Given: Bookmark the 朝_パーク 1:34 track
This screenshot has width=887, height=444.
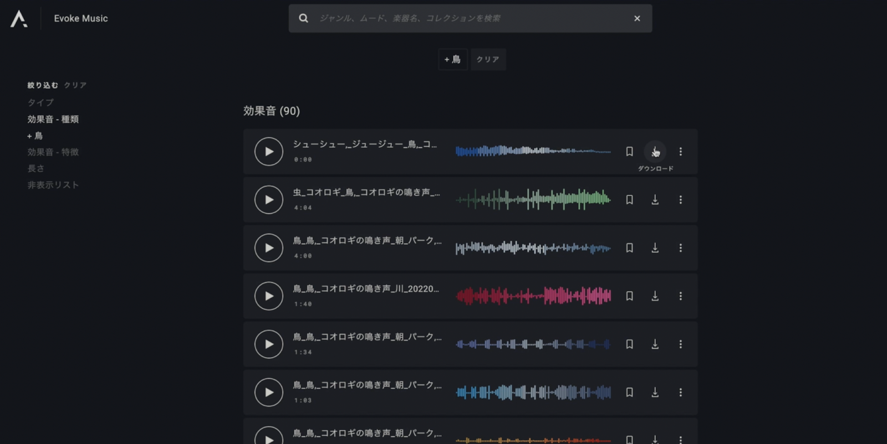Looking at the screenshot, I should pos(629,344).
